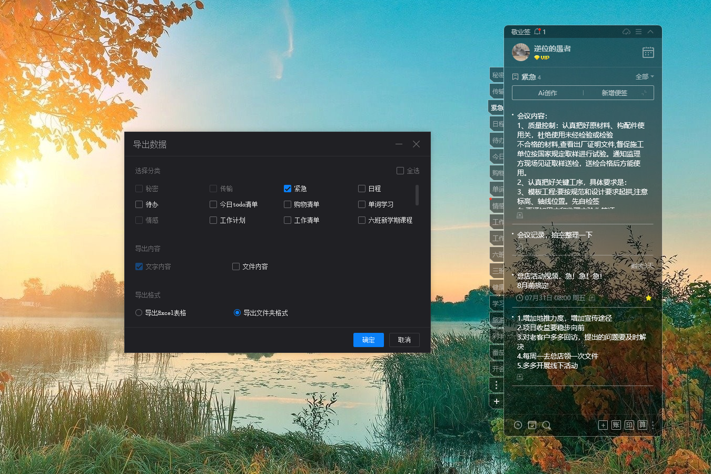
Task: Click the 文字内容 checkbox
Action: (139, 266)
